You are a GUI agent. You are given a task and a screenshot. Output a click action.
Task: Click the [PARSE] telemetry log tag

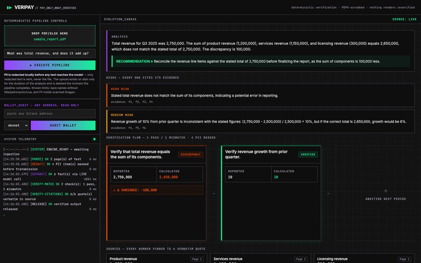click(x=38, y=159)
